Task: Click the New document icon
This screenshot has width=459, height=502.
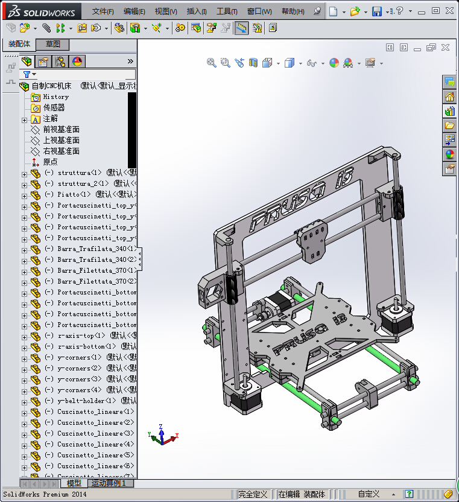Action: point(333,11)
